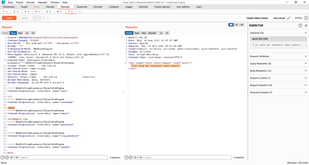
Task: Open the Window menu
Action: click(x=55, y=2)
